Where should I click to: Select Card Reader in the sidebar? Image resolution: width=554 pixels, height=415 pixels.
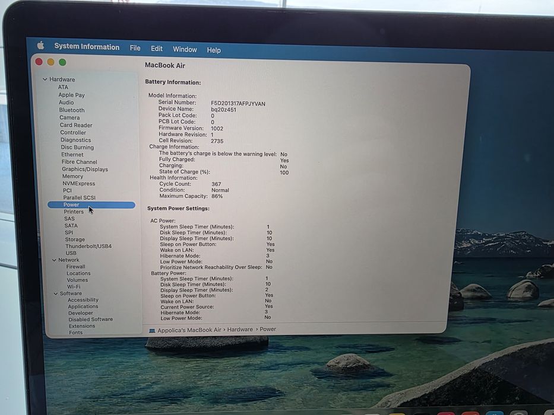click(x=75, y=125)
